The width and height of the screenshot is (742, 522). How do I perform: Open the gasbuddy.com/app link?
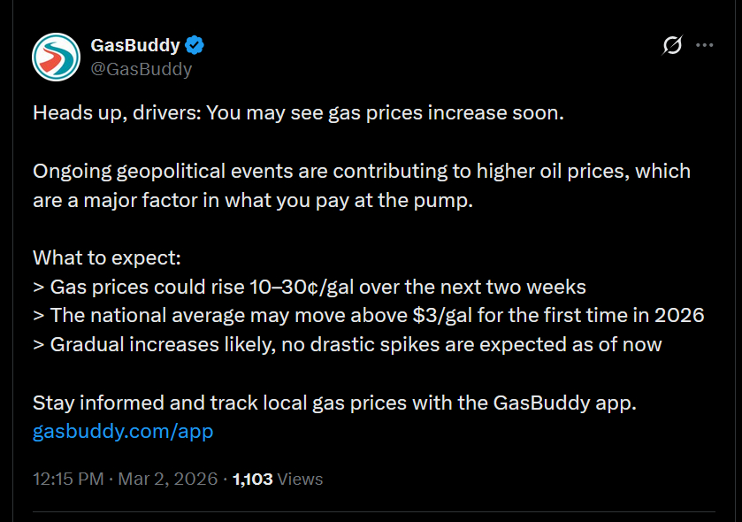[123, 432]
